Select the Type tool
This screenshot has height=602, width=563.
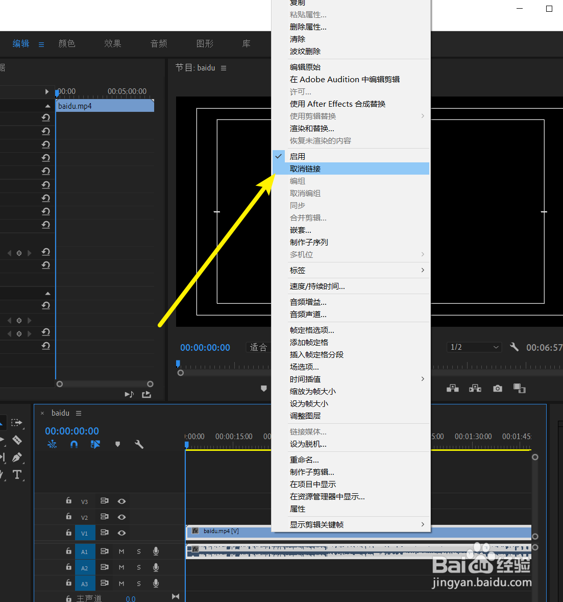pyautogui.click(x=17, y=474)
